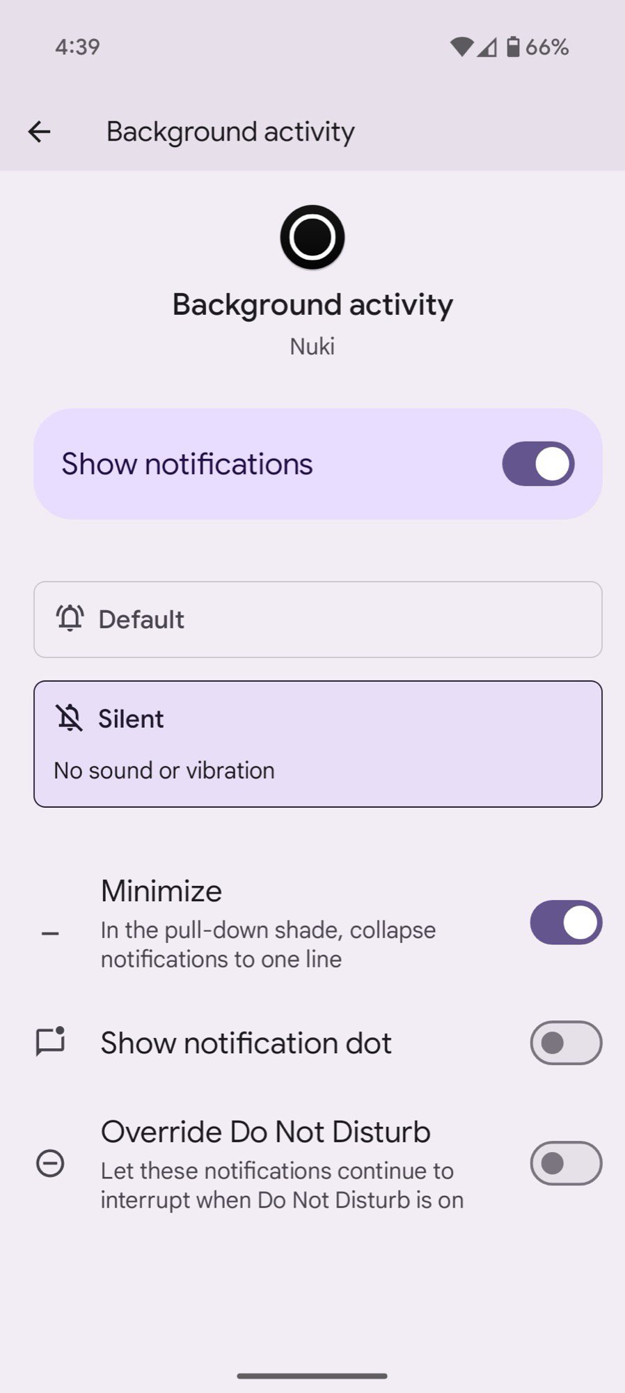
Task: Tap the notification dot badge icon
Action: click(x=50, y=1042)
